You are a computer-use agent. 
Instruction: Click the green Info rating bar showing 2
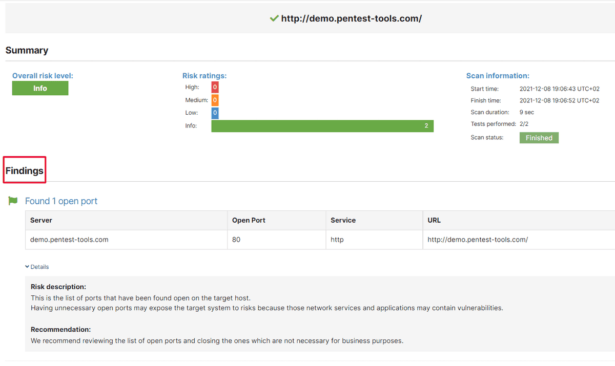point(322,125)
